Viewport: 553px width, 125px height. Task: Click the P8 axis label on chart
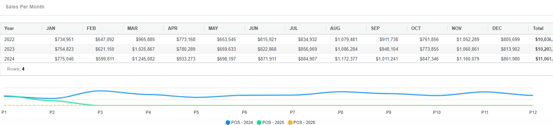[x=340, y=112]
